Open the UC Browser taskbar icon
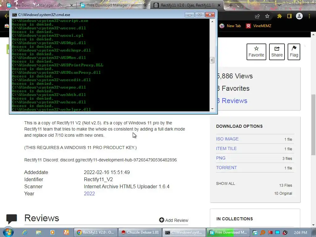 66,232
